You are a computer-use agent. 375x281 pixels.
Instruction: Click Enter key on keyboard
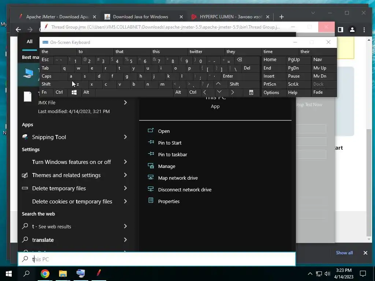228,76
